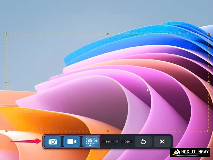Screen dimensions: 213x160
Task: Click the left-middle selection edge handle
Action: 6,82
